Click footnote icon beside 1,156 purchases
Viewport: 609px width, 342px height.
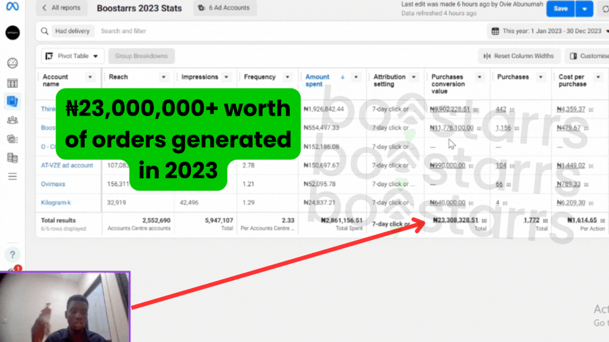pyautogui.click(x=517, y=128)
